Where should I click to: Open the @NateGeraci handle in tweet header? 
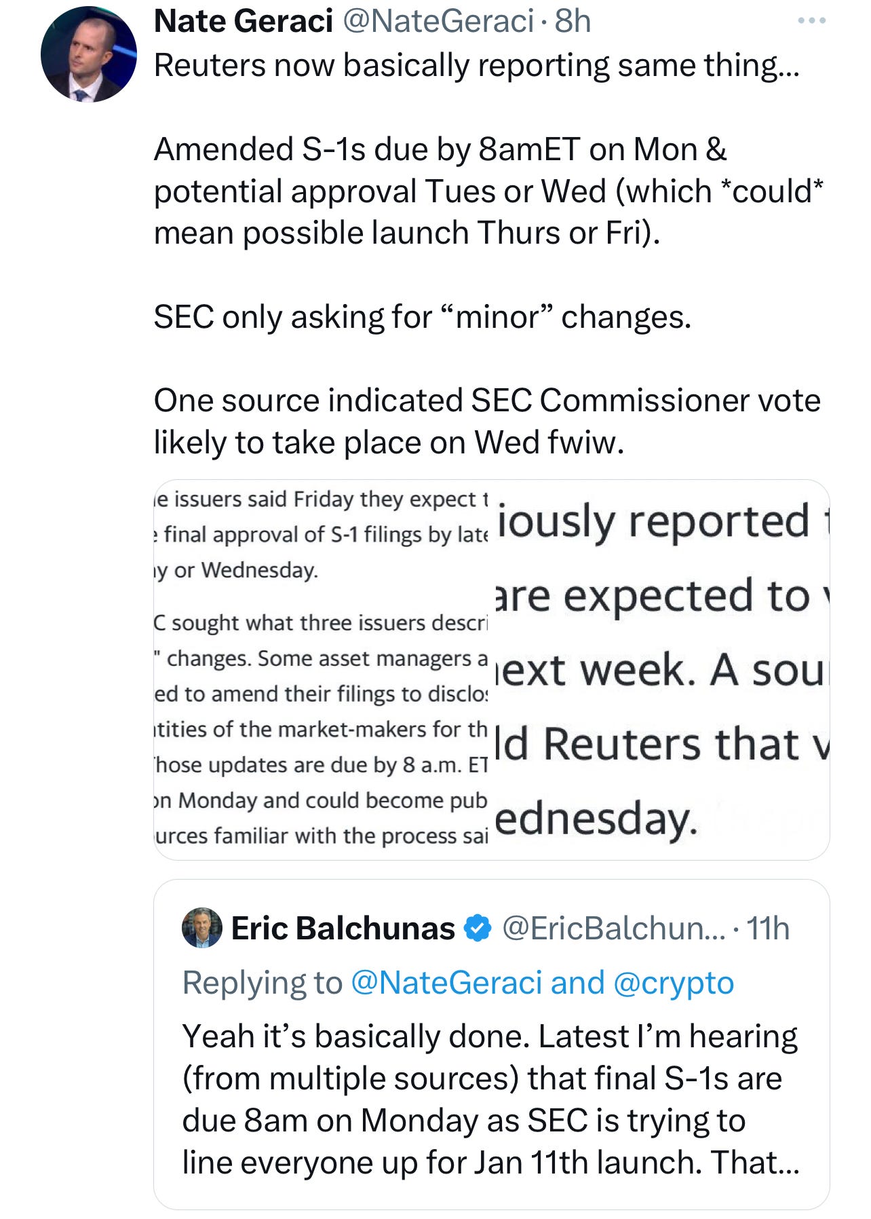tap(440, 21)
